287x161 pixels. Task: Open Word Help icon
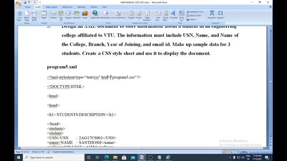tap(270, 7)
